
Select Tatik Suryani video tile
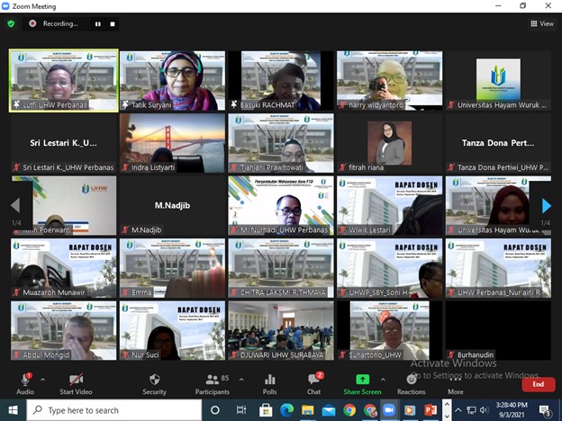click(x=172, y=81)
